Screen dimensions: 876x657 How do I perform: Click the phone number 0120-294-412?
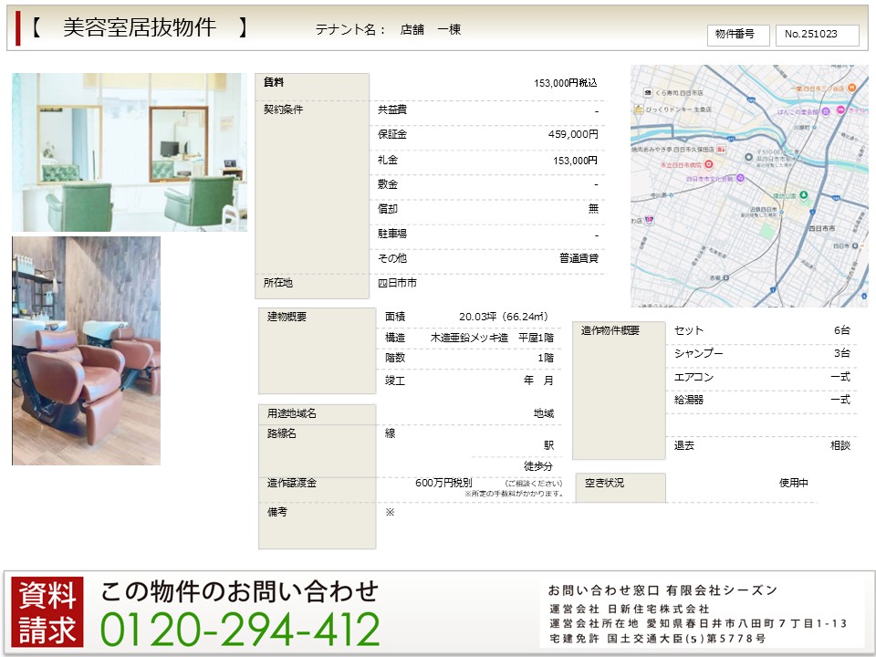pyautogui.click(x=239, y=629)
